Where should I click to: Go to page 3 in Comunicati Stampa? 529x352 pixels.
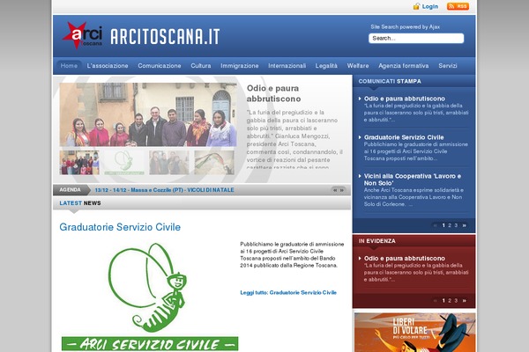(x=456, y=225)
